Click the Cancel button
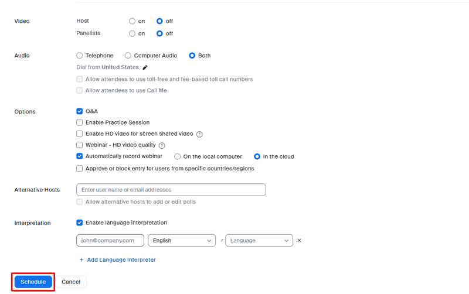The width and height of the screenshot is (469, 294). (71, 282)
